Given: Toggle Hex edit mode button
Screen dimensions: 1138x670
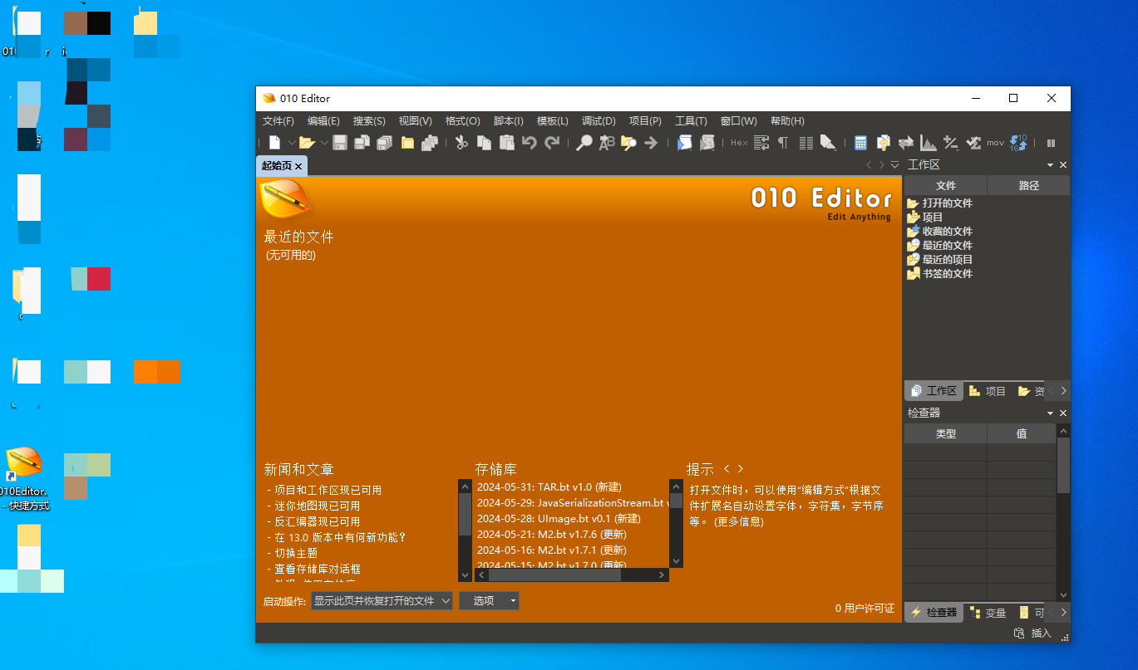Looking at the screenshot, I should pyautogui.click(x=739, y=143).
